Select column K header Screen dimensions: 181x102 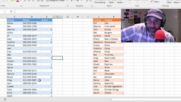click(114, 17)
